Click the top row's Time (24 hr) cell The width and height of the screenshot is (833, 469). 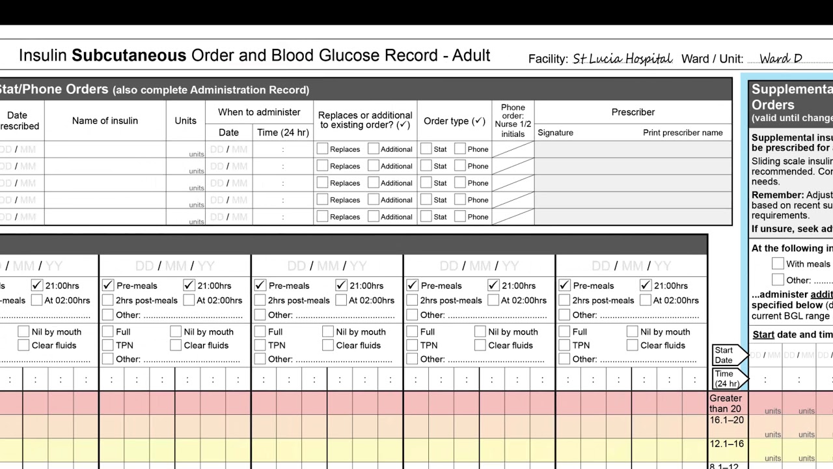click(282, 149)
